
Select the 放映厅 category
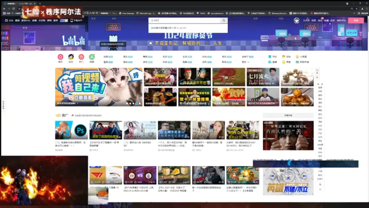pyautogui.click(x=247, y=56)
